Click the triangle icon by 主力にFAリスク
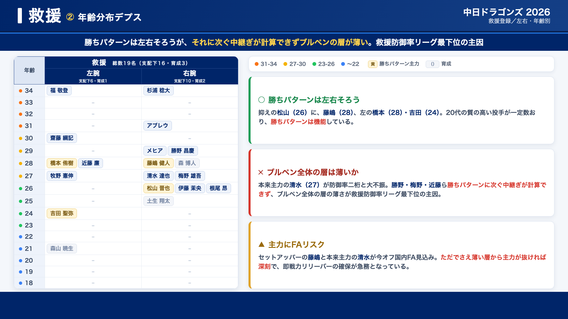568x319 pixels. pyautogui.click(x=262, y=244)
